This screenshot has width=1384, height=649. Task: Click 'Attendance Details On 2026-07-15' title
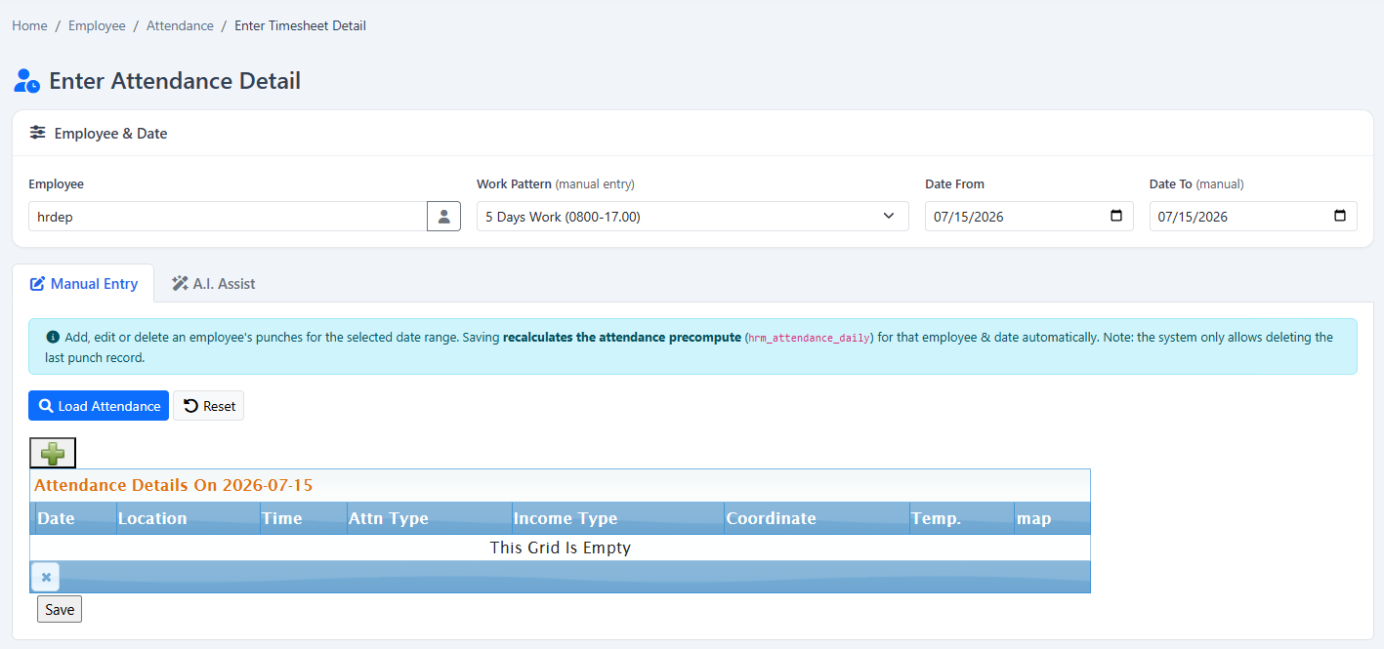[x=174, y=485]
